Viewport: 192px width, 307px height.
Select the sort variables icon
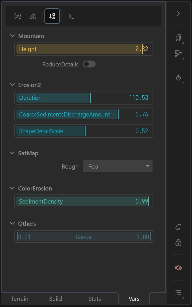pyautogui.click(x=52, y=16)
